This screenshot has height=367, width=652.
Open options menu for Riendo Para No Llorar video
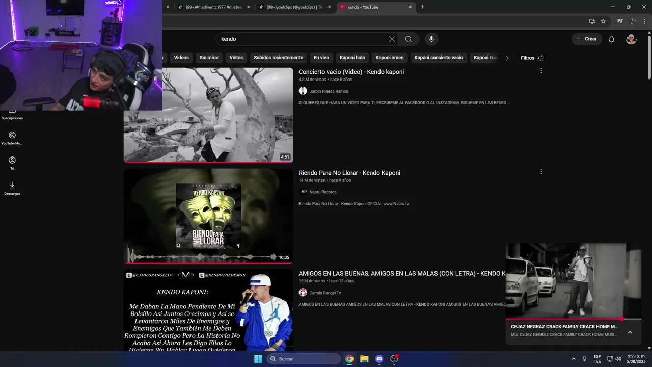(x=541, y=172)
